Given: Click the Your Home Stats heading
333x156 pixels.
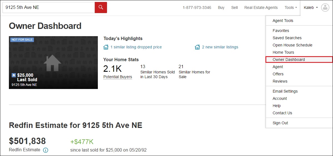Looking at the screenshot, I should (x=121, y=60).
